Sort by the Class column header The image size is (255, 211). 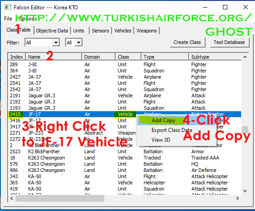coord(128,57)
